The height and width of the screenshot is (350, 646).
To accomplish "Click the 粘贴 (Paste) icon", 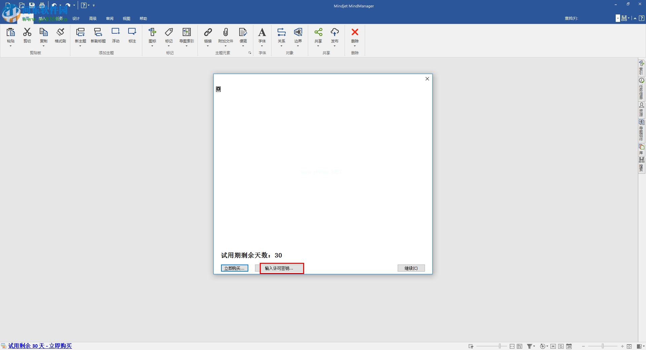I will click(x=11, y=32).
